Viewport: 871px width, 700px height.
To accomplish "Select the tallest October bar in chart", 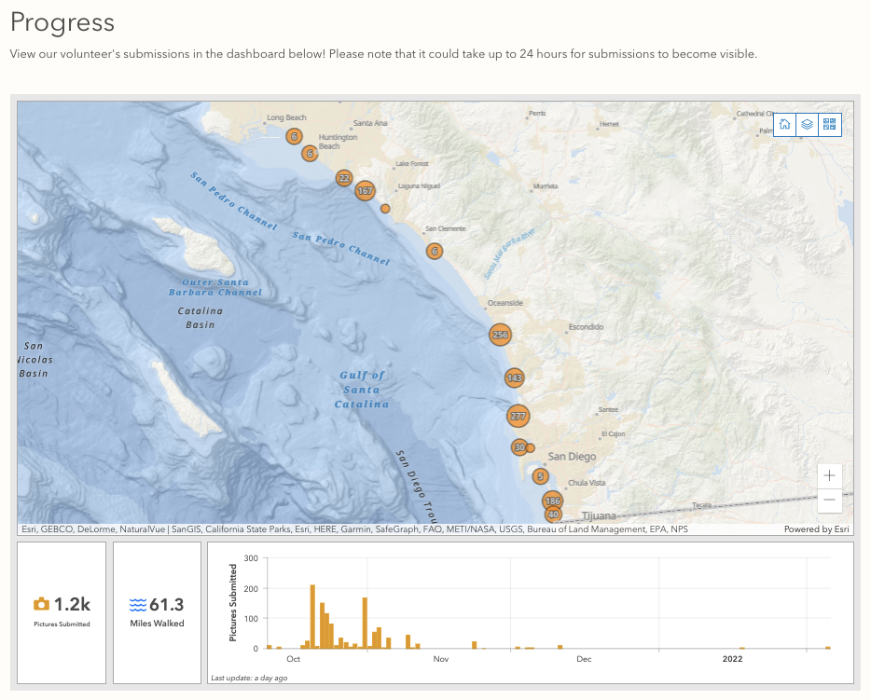I will (x=312, y=616).
